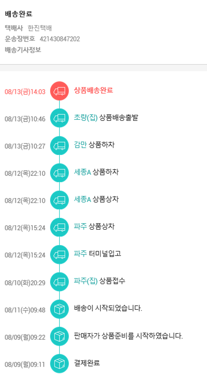Open 배송기사정보 driver information
207x379 pixels.
23,50
